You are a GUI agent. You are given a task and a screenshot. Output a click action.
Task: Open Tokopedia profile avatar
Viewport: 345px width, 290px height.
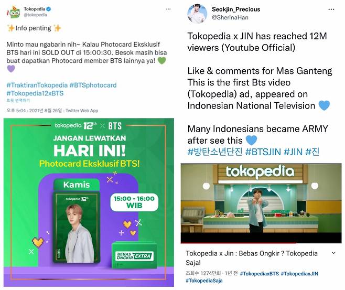pos(13,12)
